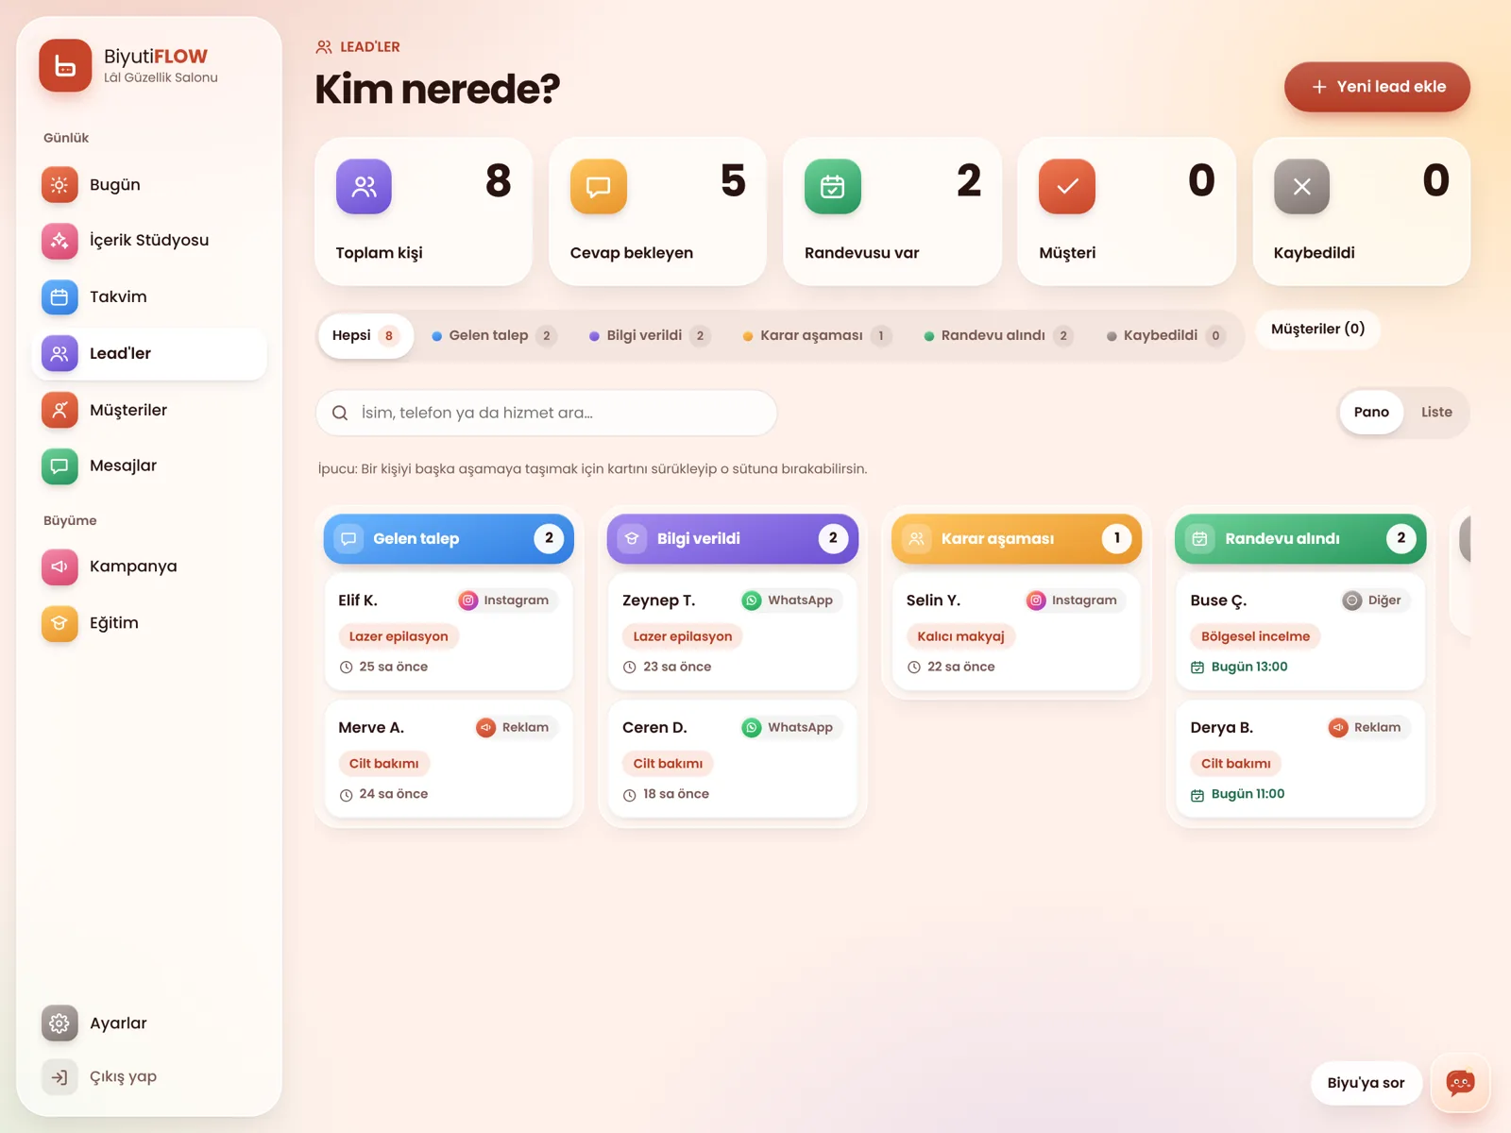Open İçerik Stüdyosu sparkle icon

(59, 241)
